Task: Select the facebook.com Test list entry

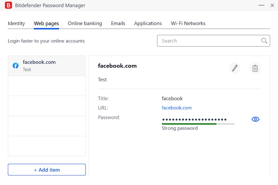Action: click(47, 66)
